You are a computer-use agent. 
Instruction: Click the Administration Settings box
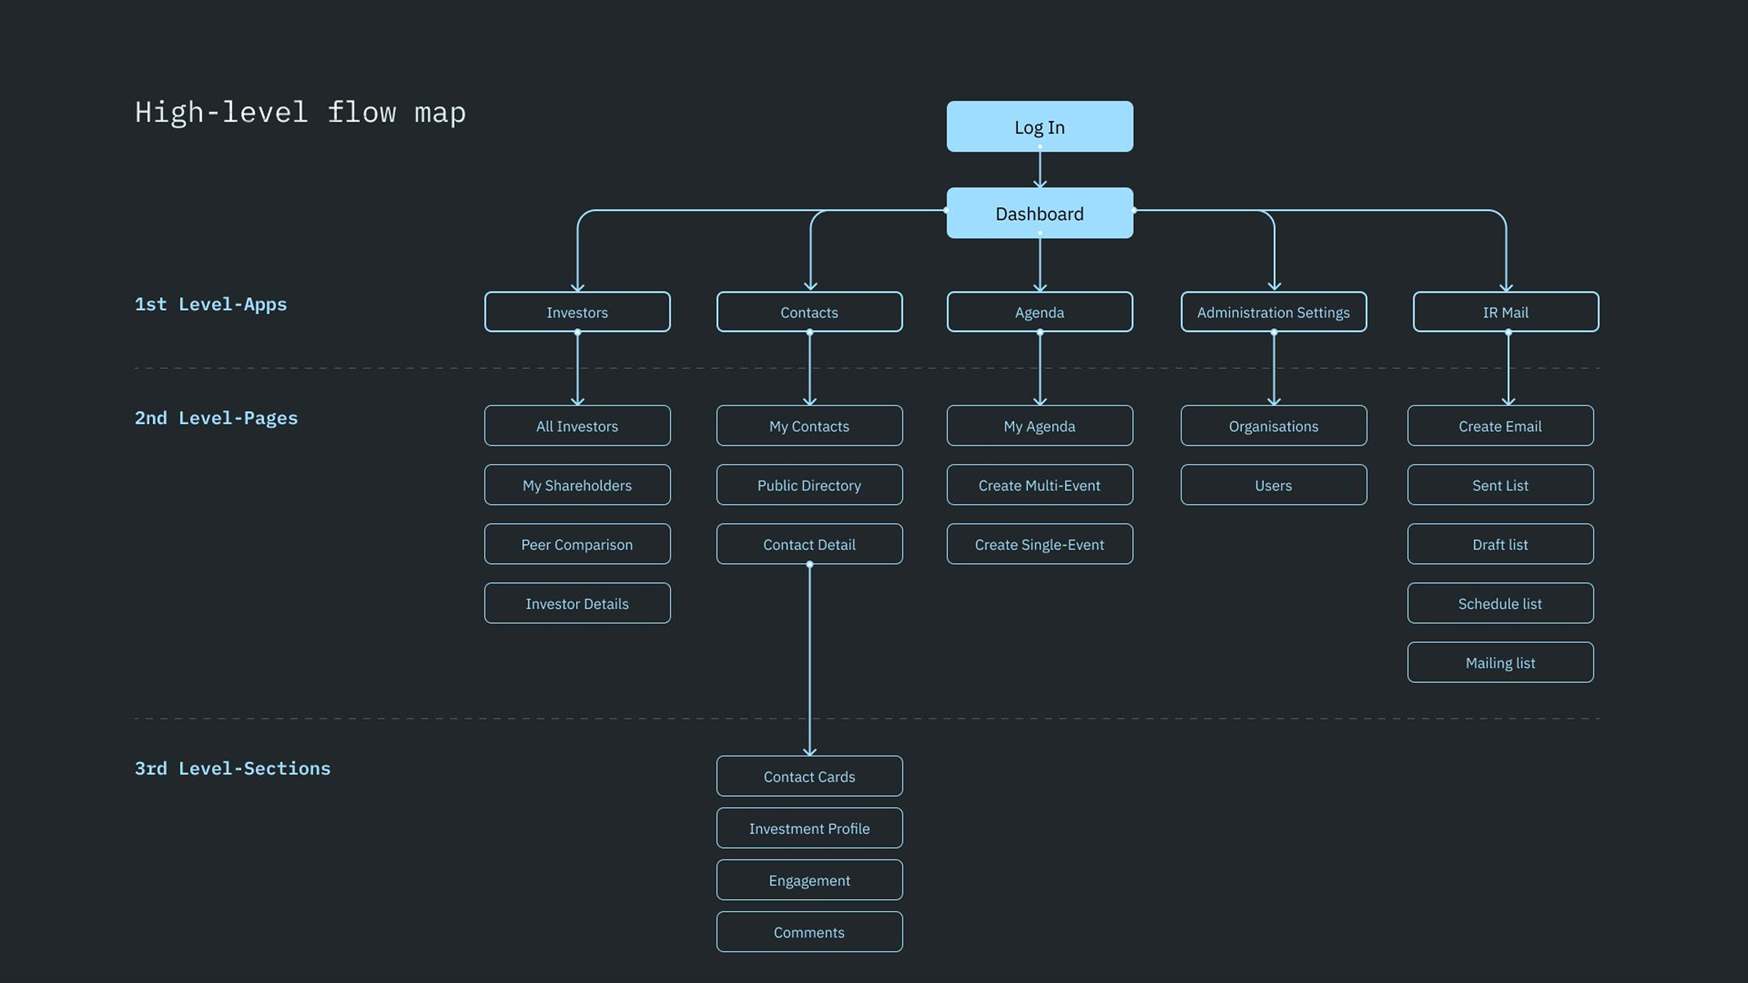[1273, 313]
